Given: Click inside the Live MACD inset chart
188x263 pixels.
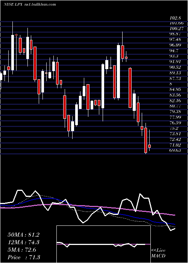Looking at the screenshot, I should click(x=103, y=244).
